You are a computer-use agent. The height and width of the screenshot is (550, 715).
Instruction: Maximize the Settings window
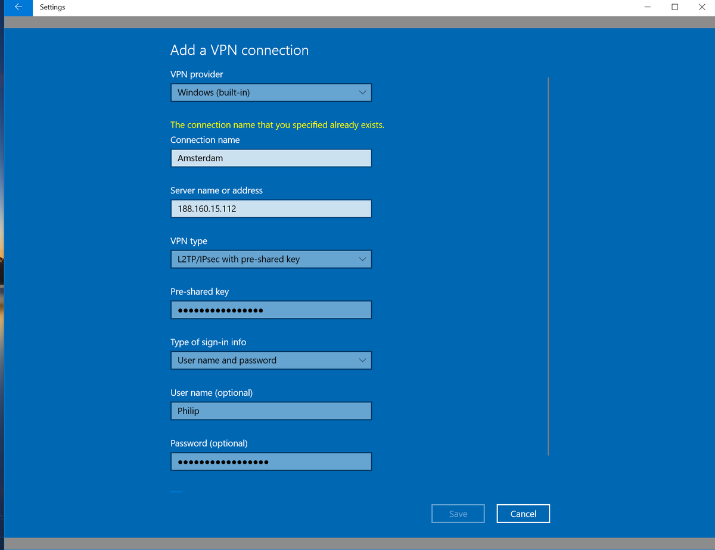coord(674,7)
